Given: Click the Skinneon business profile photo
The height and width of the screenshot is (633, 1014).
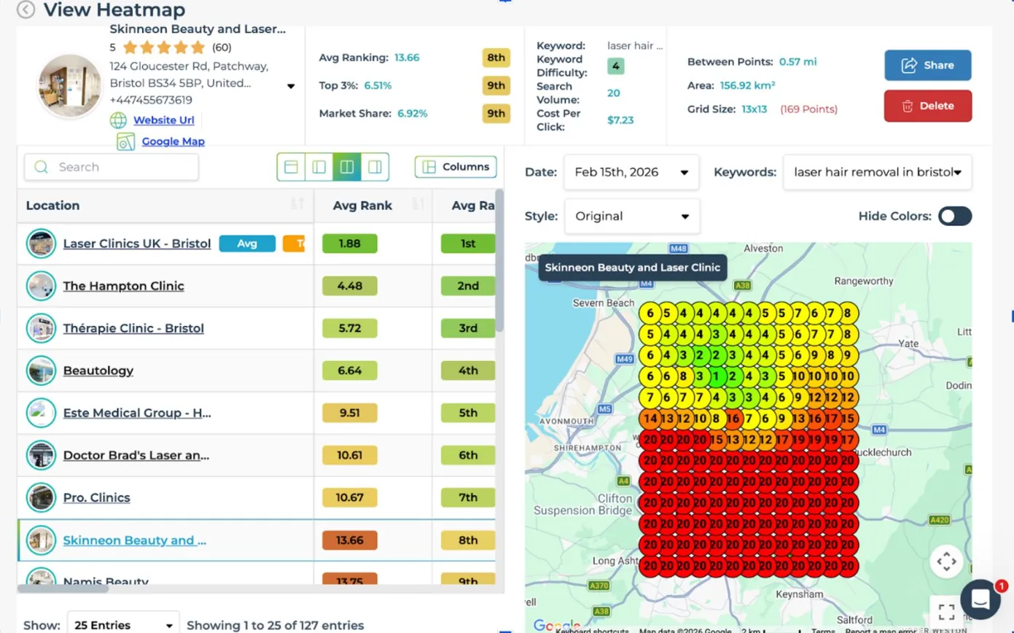Looking at the screenshot, I should [69, 86].
